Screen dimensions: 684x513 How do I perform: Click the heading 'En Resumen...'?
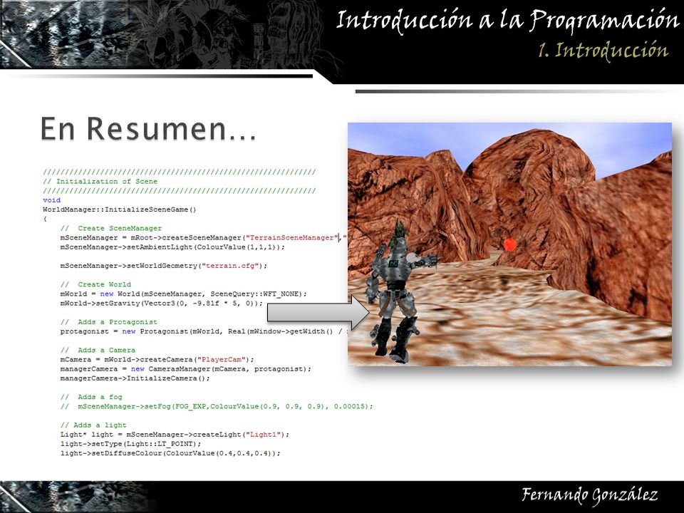pos(148,129)
